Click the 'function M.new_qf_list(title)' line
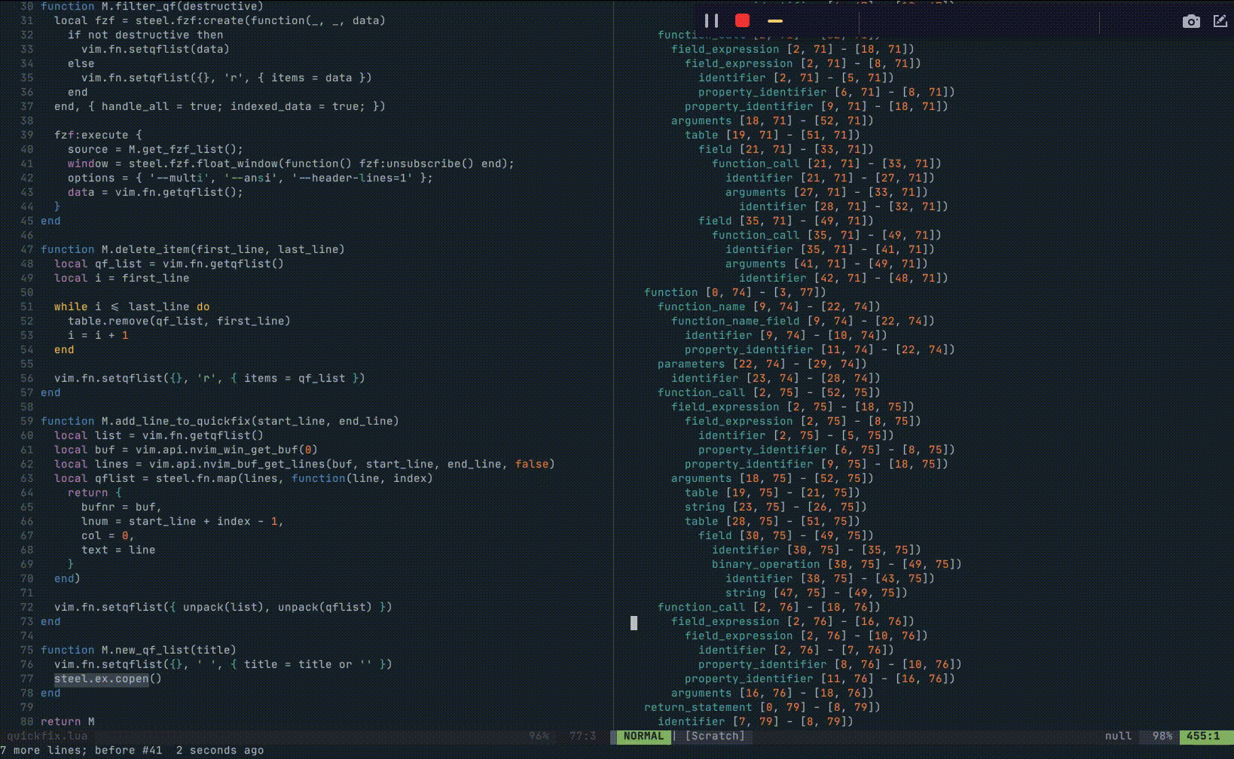The image size is (1234, 759). (x=139, y=650)
